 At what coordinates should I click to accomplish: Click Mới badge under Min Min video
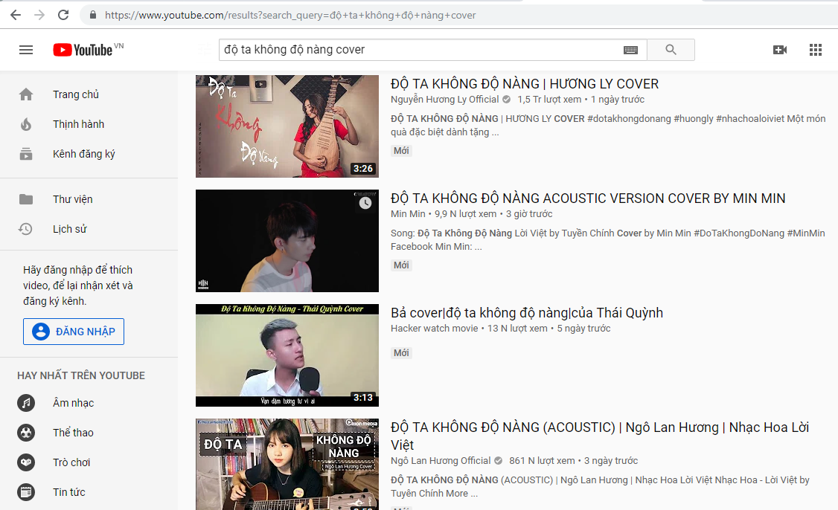pos(401,265)
